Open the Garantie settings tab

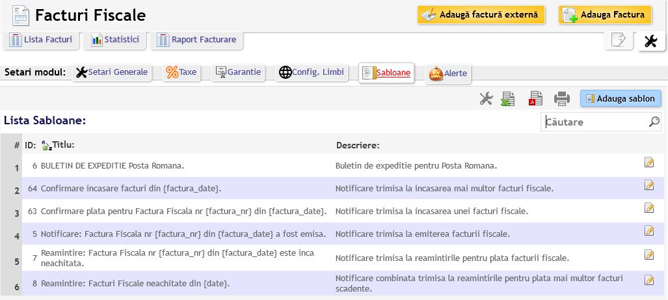pos(238,72)
